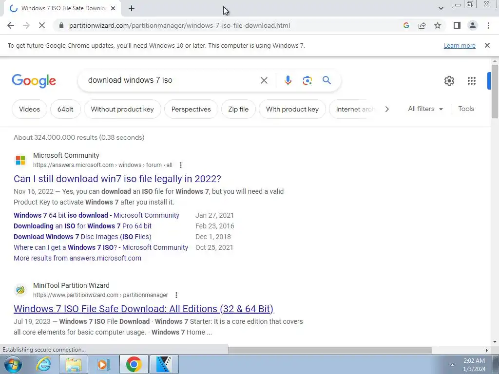Open 'Windows 7 64 bit iso download' link
Image resolution: width=499 pixels, height=374 pixels.
96,215
